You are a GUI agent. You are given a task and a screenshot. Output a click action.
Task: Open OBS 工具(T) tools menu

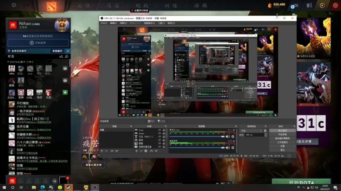click(162, 23)
